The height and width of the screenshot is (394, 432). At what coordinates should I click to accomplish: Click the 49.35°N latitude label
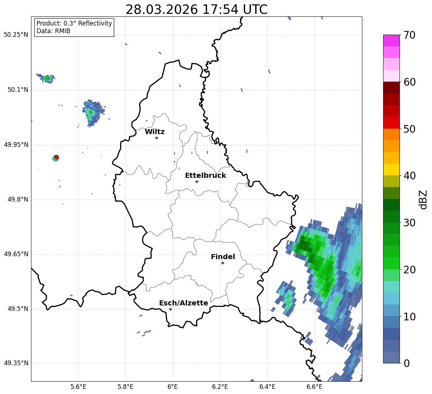coord(16,363)
